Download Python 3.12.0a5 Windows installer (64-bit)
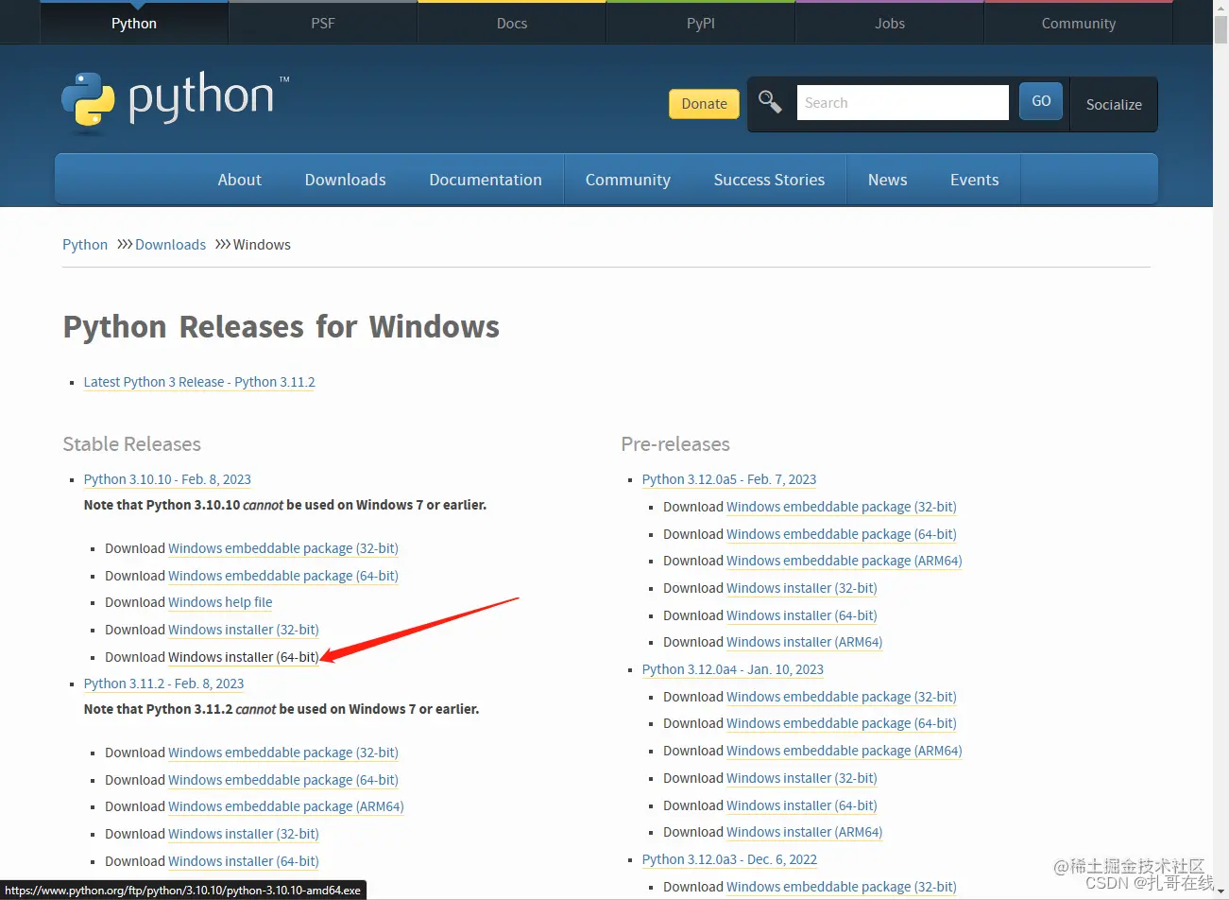 (x=802, y=615)
